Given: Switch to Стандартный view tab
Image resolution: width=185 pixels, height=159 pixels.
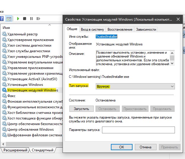Looking at the screenshot, I should [42, 150].
